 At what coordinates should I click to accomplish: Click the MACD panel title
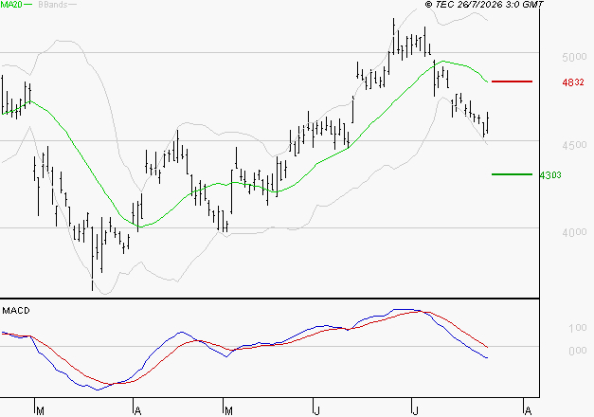(x=16, y=311)
